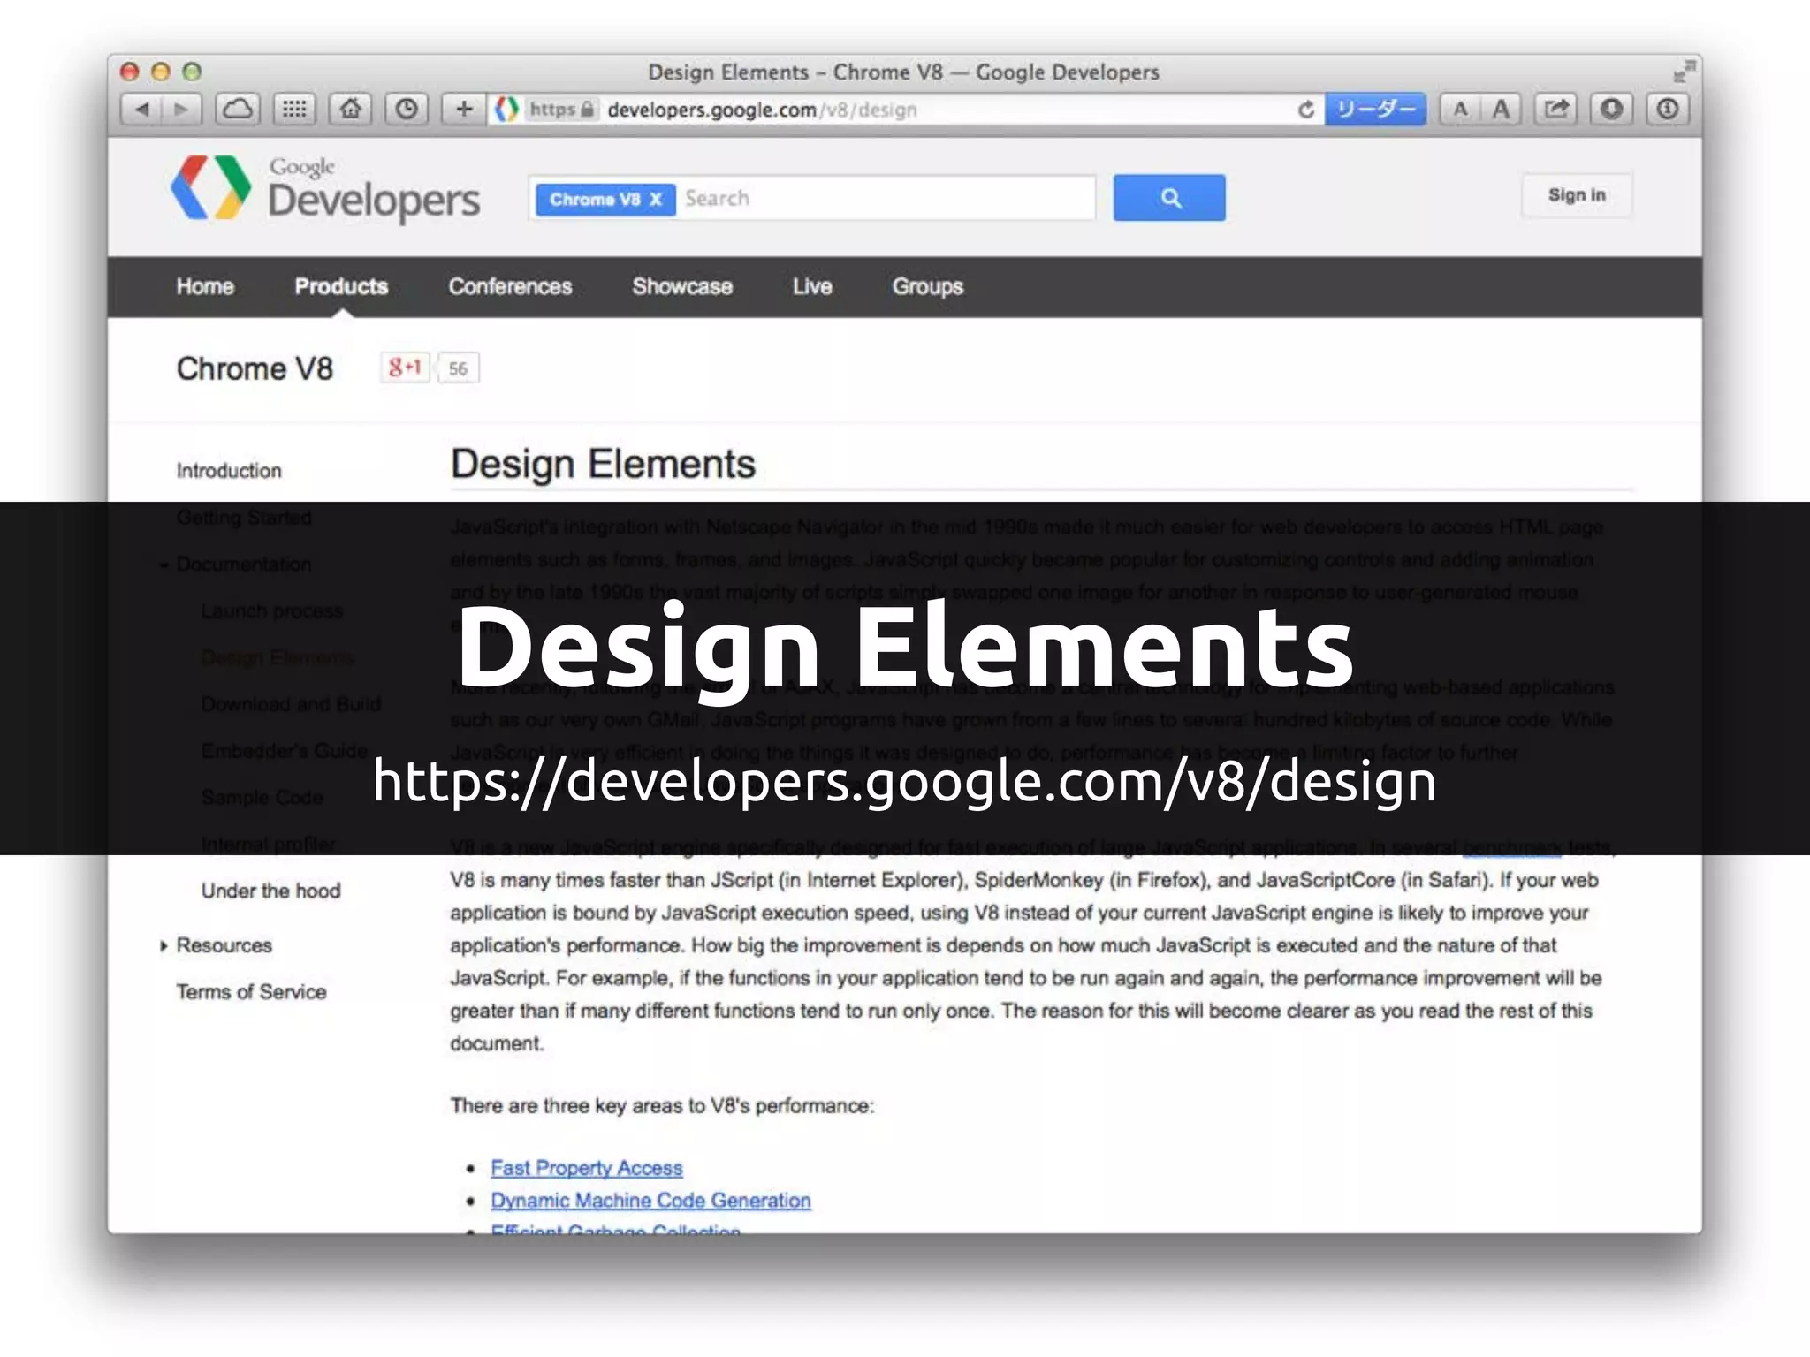Decrease text size small A button
1810x1357 pixels.
(1460, 110)
